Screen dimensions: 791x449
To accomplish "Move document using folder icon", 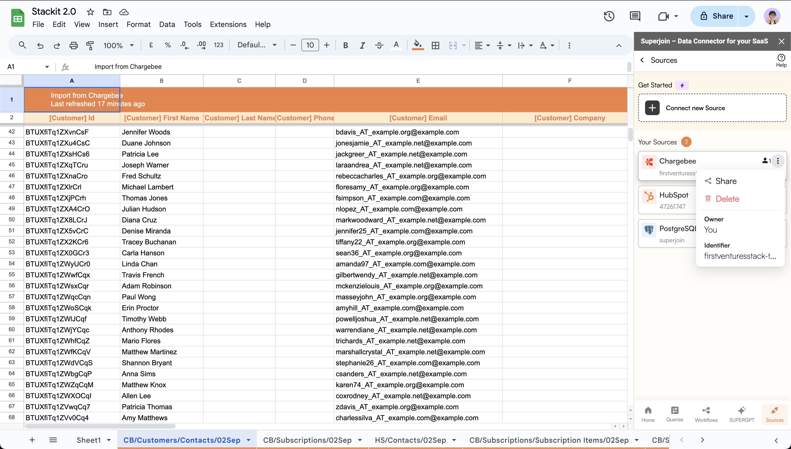I will (x=107, y=12).
